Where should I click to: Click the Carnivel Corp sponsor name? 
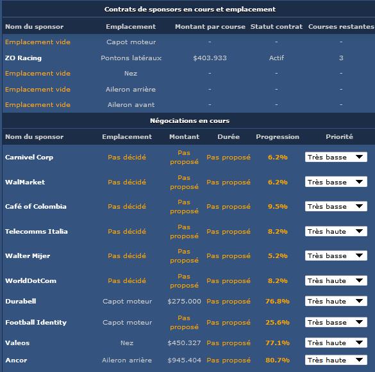tap(29, 158)
